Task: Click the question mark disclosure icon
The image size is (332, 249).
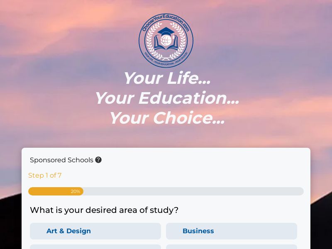Action: tap(98, 160)
